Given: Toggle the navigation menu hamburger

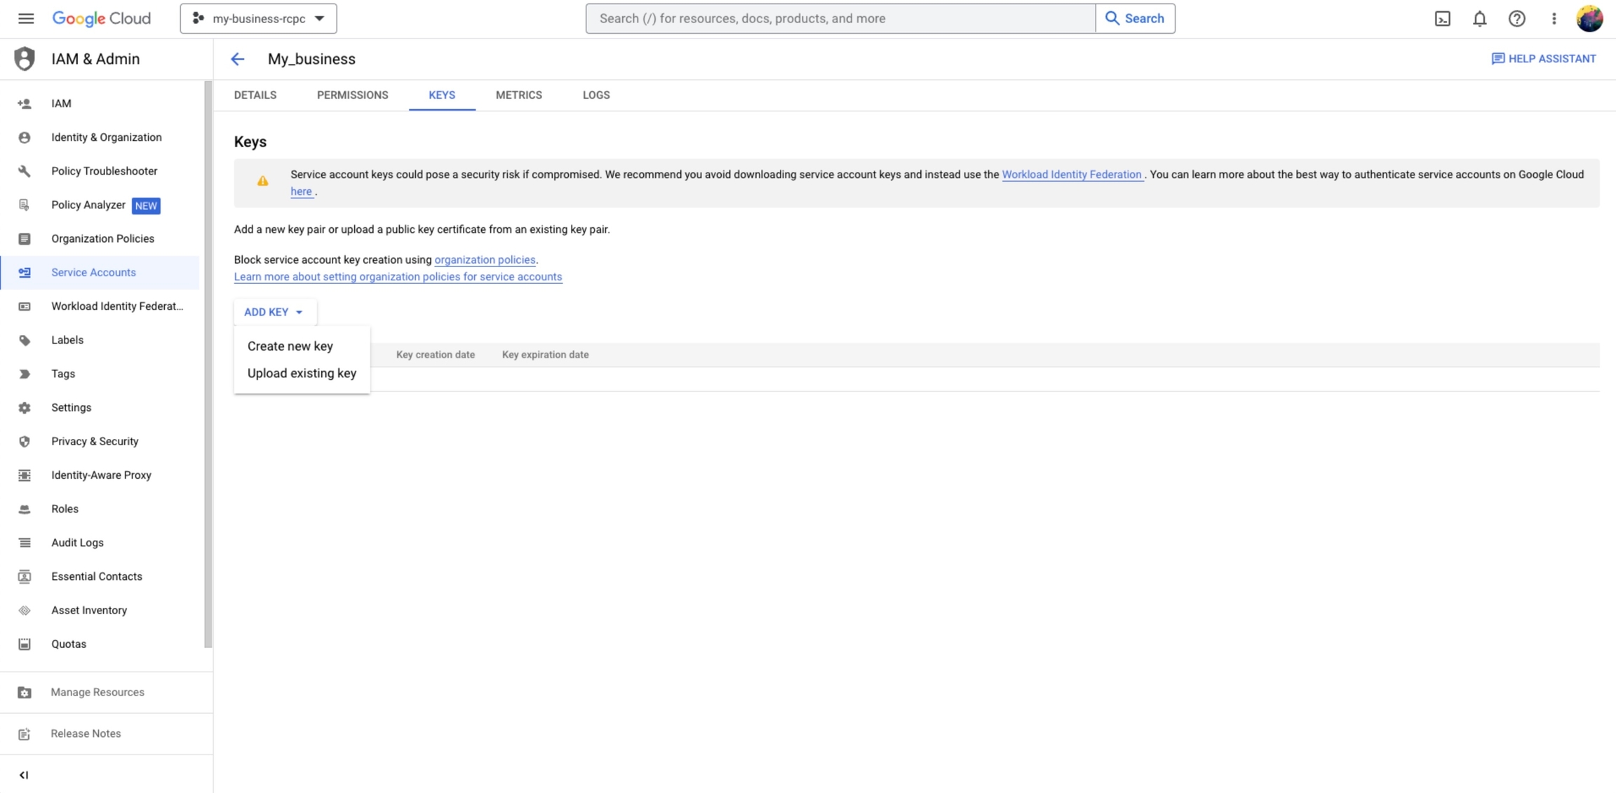Looking at the screenshot, I should (x=26, y=18).
